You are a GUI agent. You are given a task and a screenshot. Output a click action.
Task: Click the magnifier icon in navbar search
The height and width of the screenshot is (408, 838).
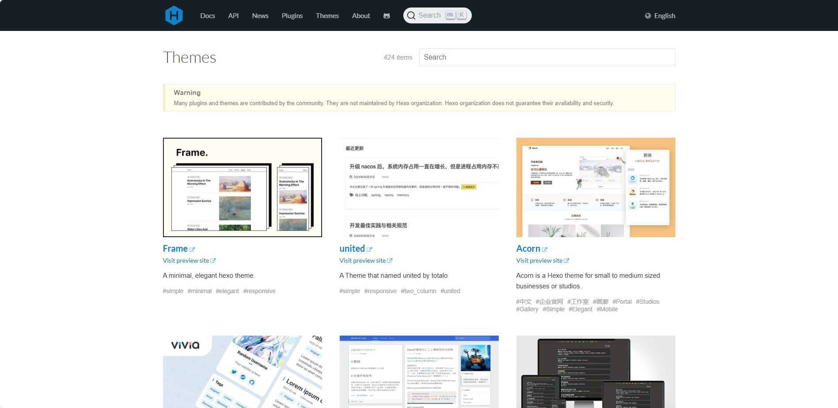coord(411,15)
